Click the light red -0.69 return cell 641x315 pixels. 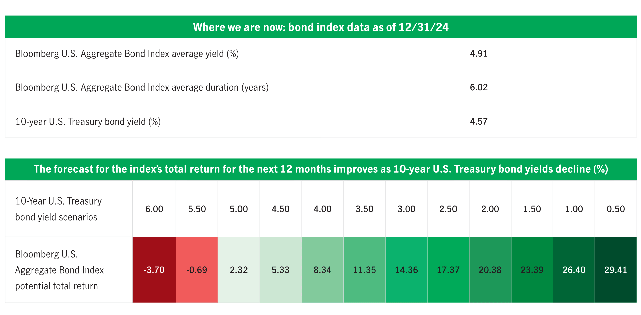[x=197, y=270]
